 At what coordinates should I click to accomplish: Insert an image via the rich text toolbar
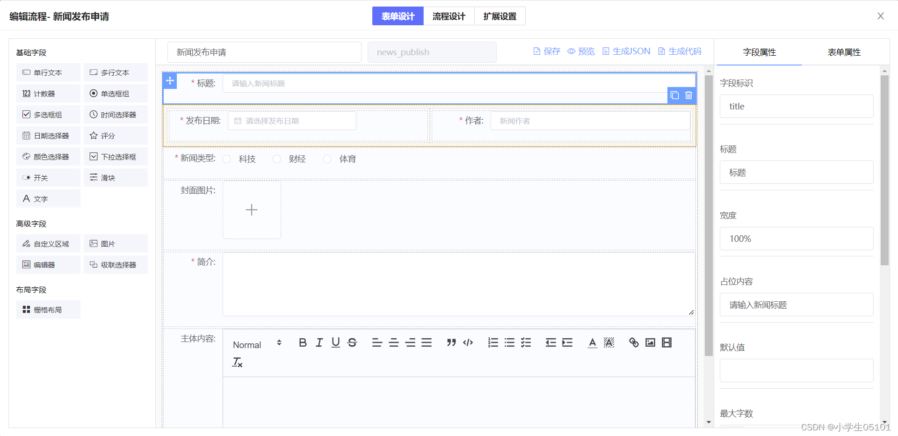650,342
